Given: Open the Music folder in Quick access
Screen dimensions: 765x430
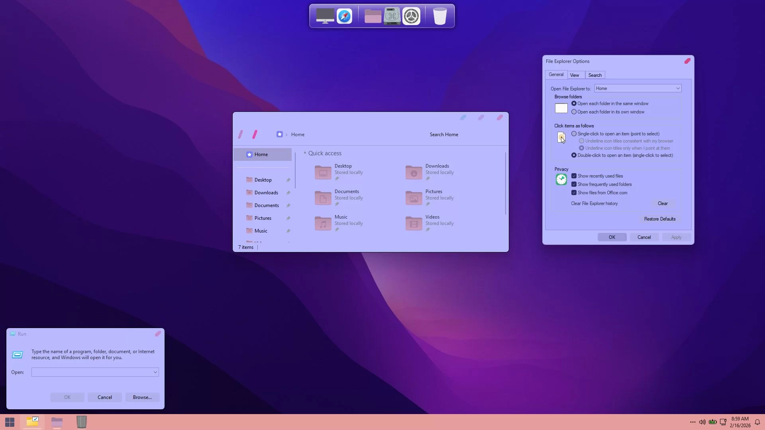Looking at the screenshot, I should (x=323, y=223).
